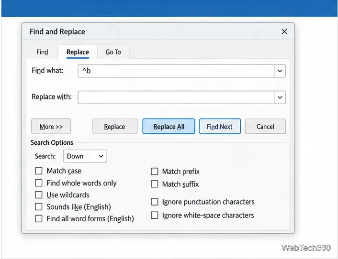The width and height of the screenshot is (338, 259).
Task: Open the Search direction dropdown
Action: coord(85,156)
